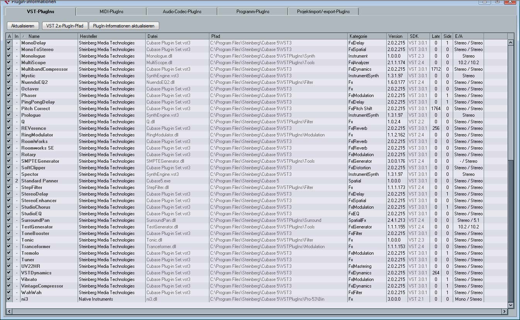
Task: Select the UV22HR plug-in name
Action: 31,266
